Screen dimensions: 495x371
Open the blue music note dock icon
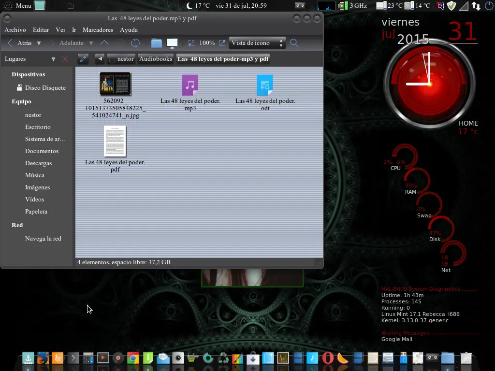tap(312, 358)
